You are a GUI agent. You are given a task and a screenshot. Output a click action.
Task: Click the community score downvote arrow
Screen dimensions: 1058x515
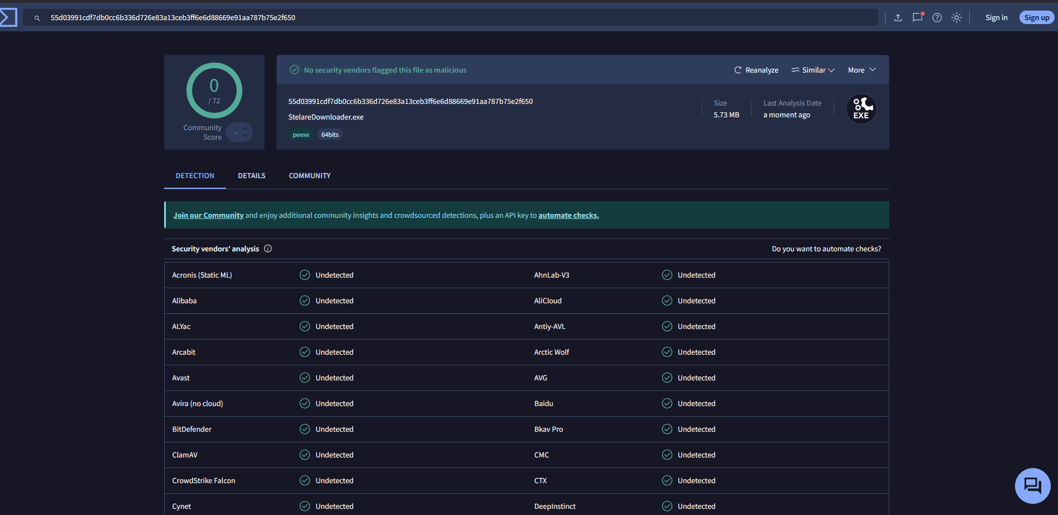coord(245,136)
